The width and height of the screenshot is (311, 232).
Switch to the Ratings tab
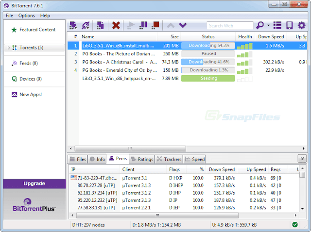(142, 159)
